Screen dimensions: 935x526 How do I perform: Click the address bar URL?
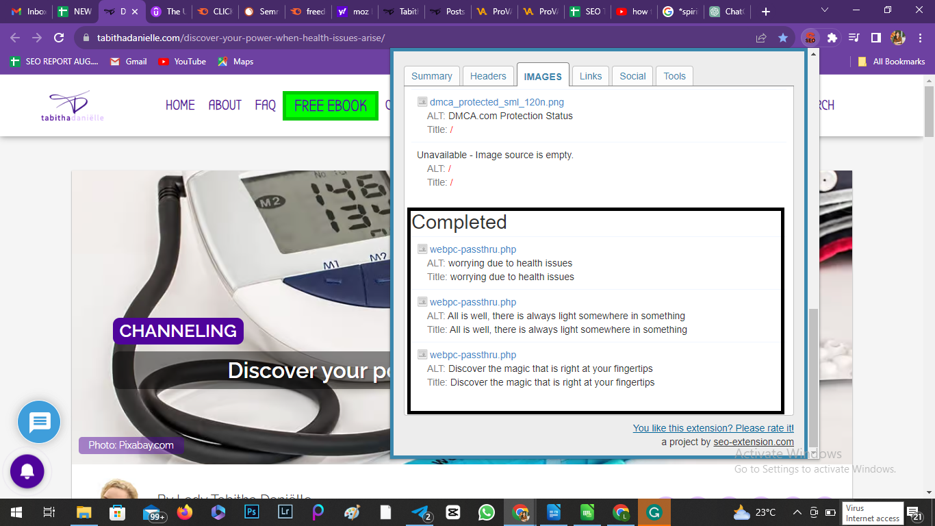(x=241, y=38)
